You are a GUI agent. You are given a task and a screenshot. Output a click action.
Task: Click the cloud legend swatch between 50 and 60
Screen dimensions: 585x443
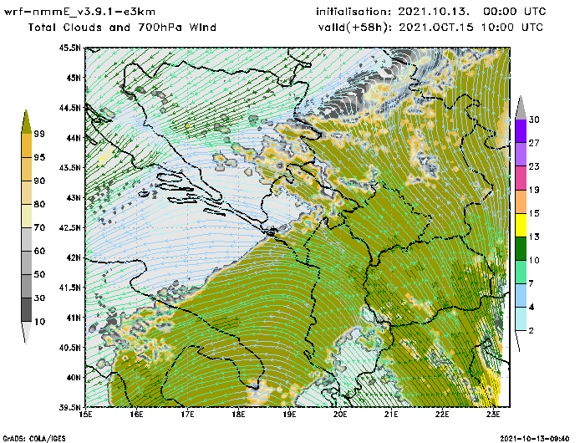(x=26, y=262)
